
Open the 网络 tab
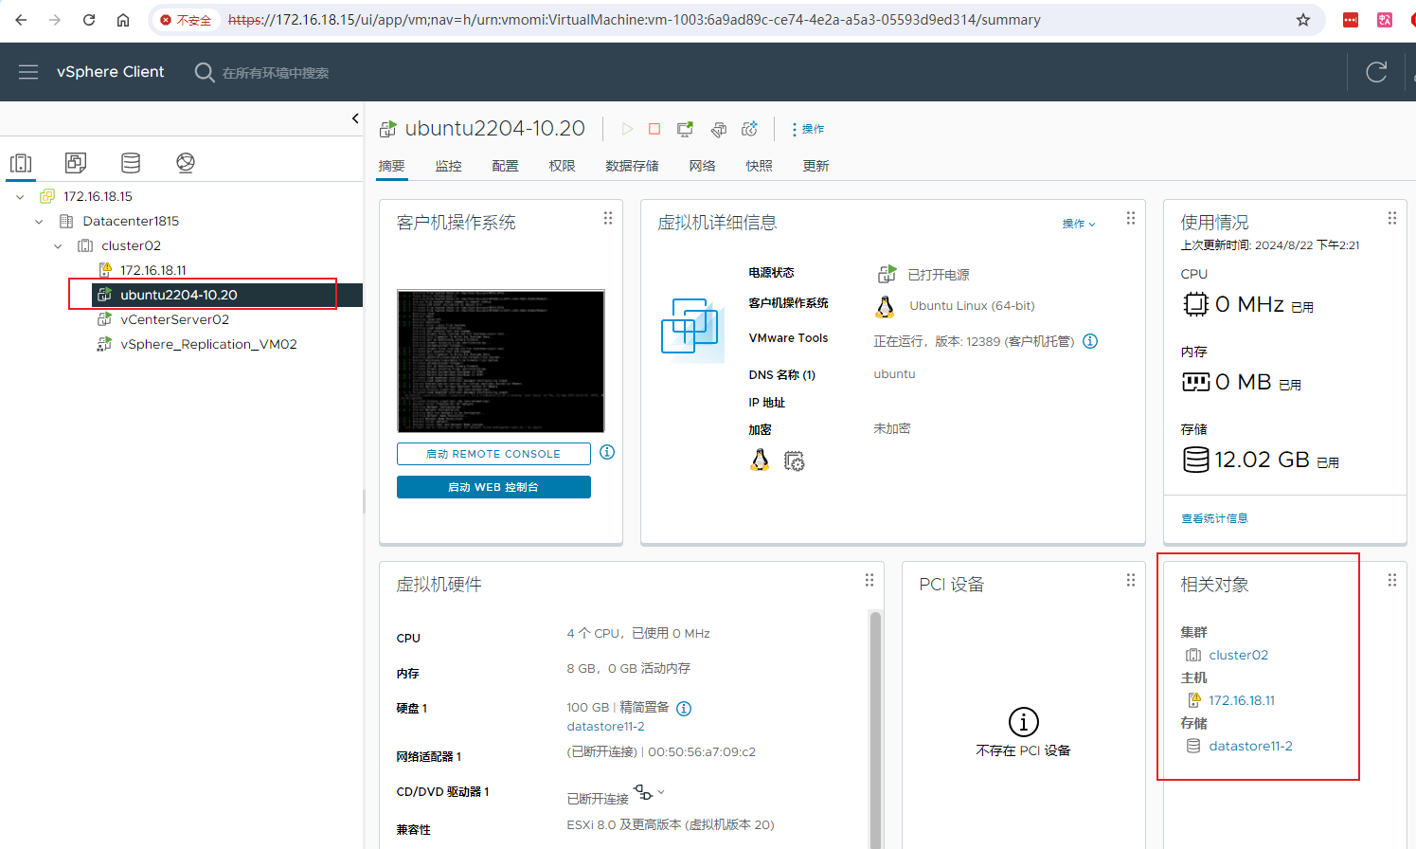(703, 166)
